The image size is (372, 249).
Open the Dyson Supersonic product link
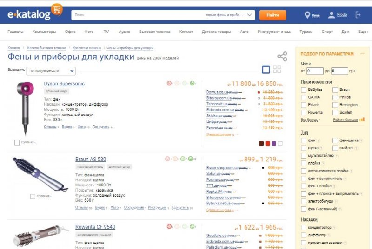coord(64,83)
